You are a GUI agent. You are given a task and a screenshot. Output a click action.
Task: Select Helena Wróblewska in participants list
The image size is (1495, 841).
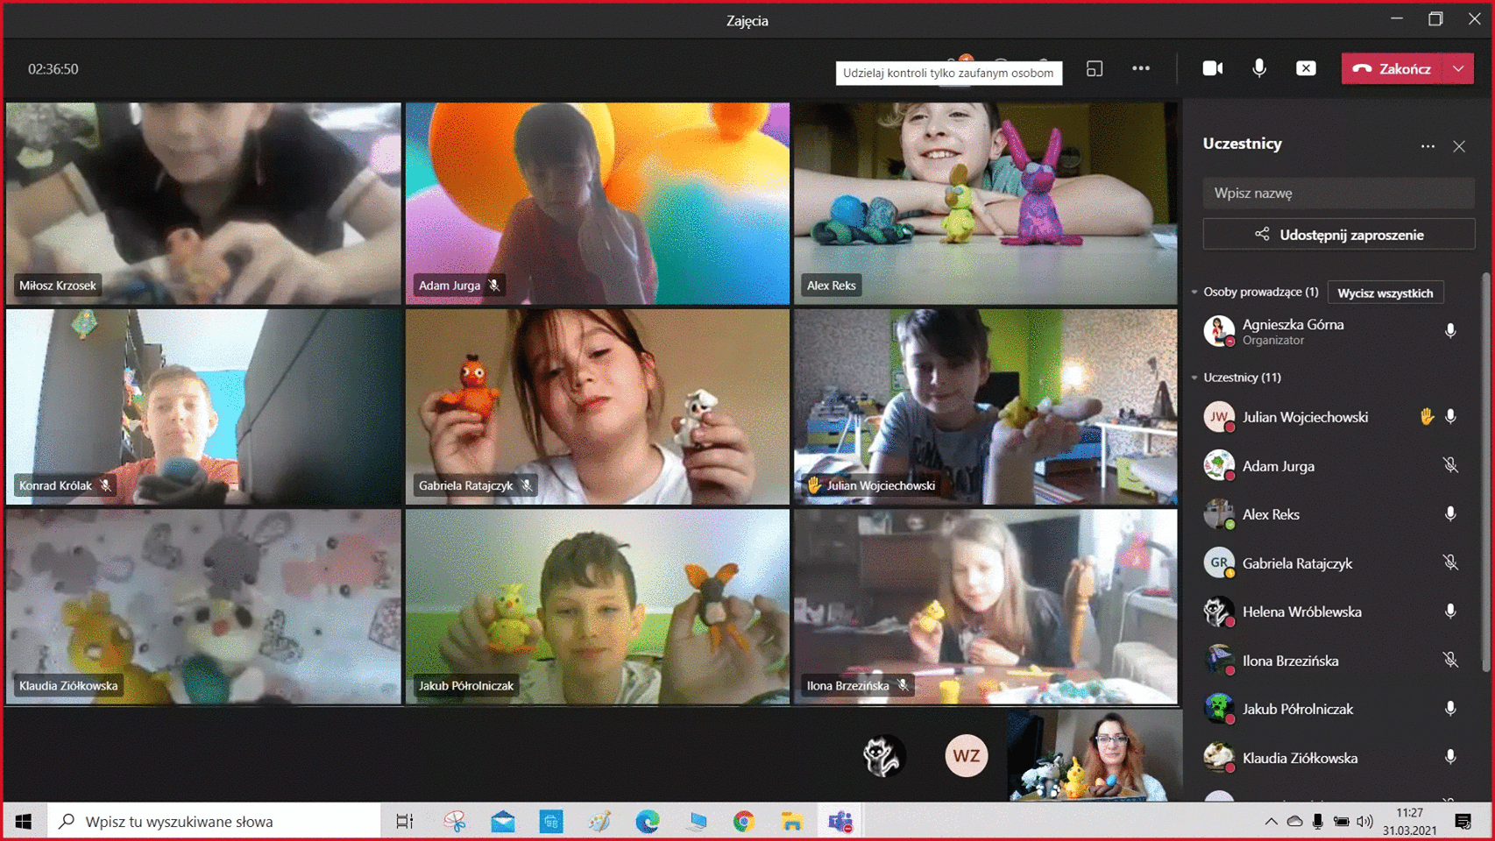[x=1301, y=611]
